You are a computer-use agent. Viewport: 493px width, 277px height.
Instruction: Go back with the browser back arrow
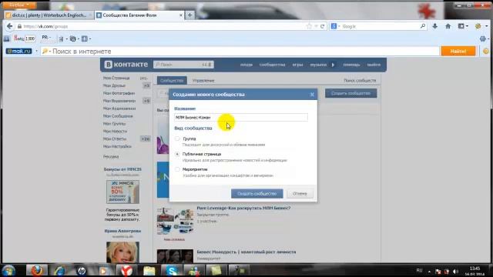tap(9, 26)
